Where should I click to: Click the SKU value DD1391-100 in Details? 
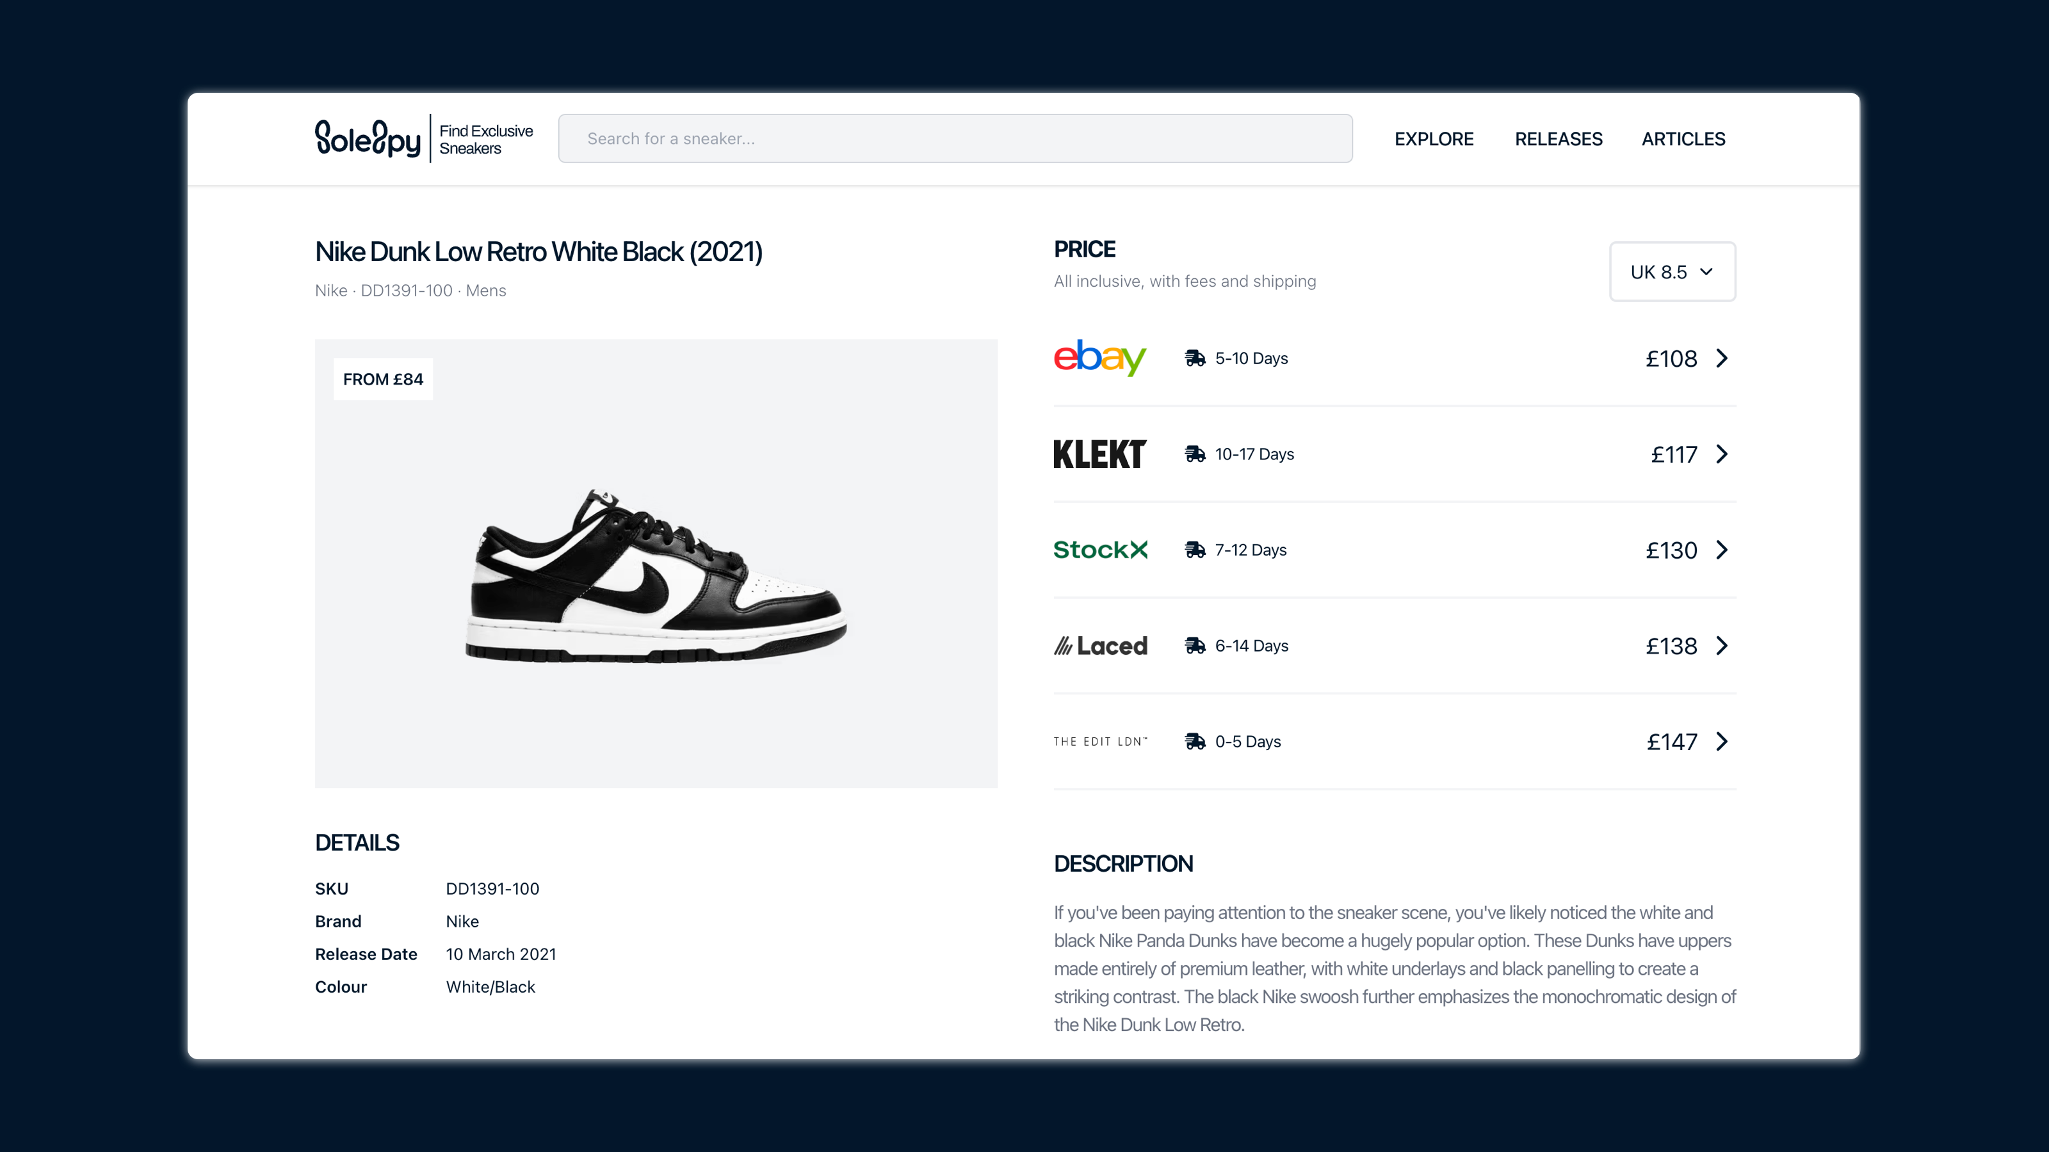pyautogui.click(x=492, y=889)
